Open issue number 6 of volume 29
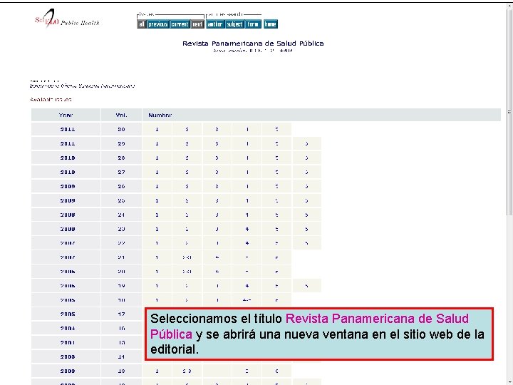 pos(306,144)
